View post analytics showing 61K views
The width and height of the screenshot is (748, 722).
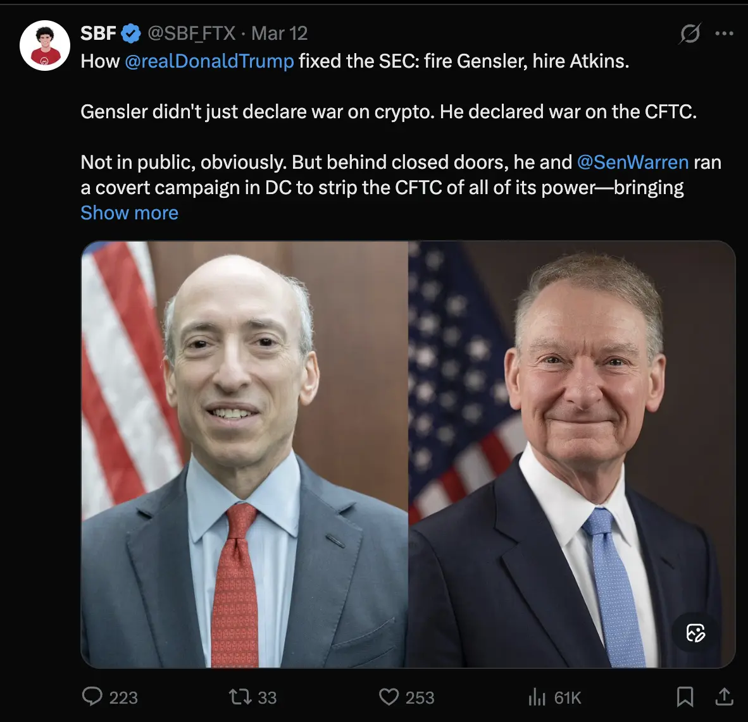click(537, 697)
